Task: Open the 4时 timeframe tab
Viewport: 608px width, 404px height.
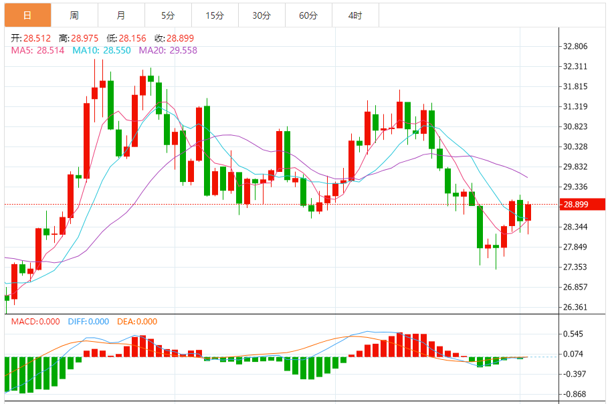Action: point(356,15)
